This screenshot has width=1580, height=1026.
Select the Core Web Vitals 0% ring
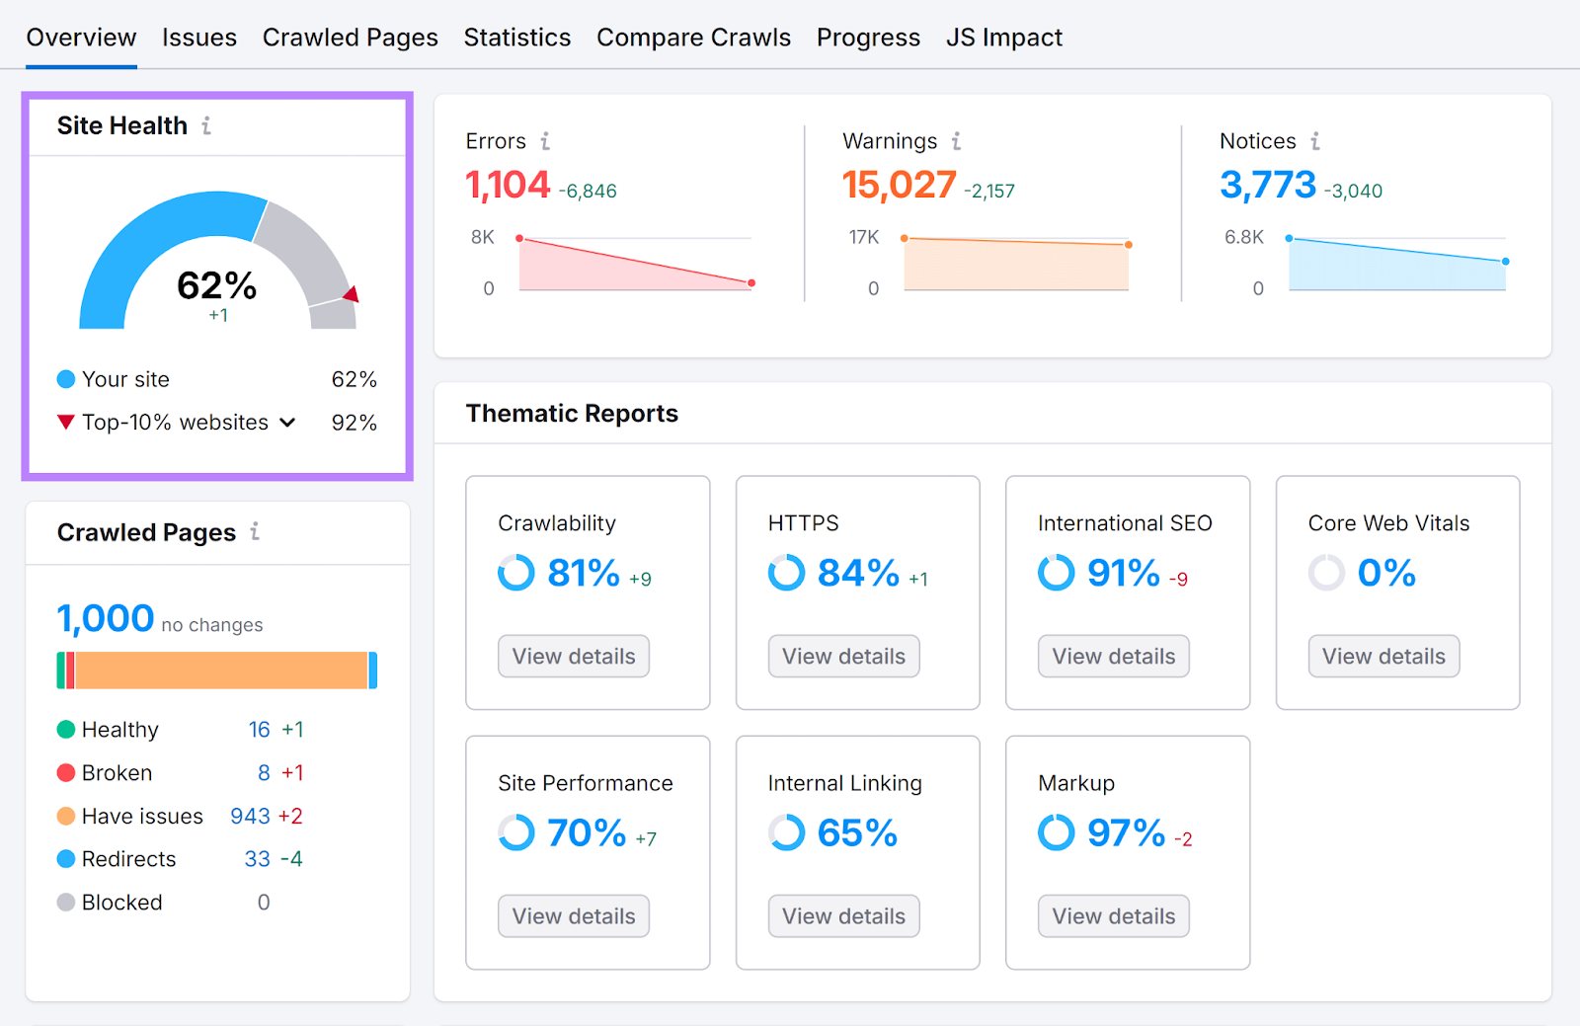click(x=1326, y=573)
